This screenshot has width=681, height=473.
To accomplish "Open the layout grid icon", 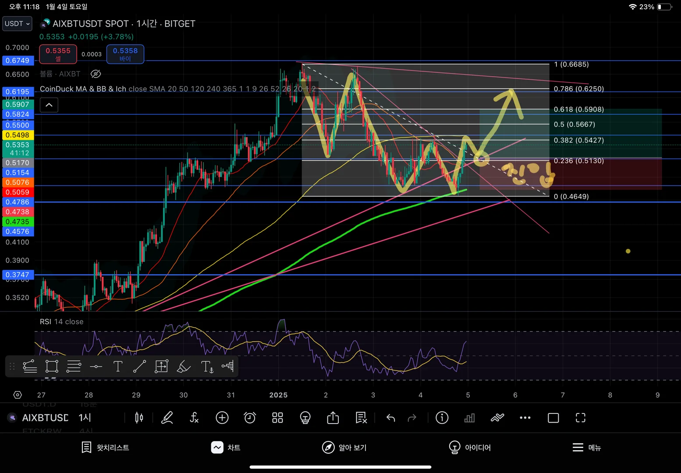I will tap(277, 418).
